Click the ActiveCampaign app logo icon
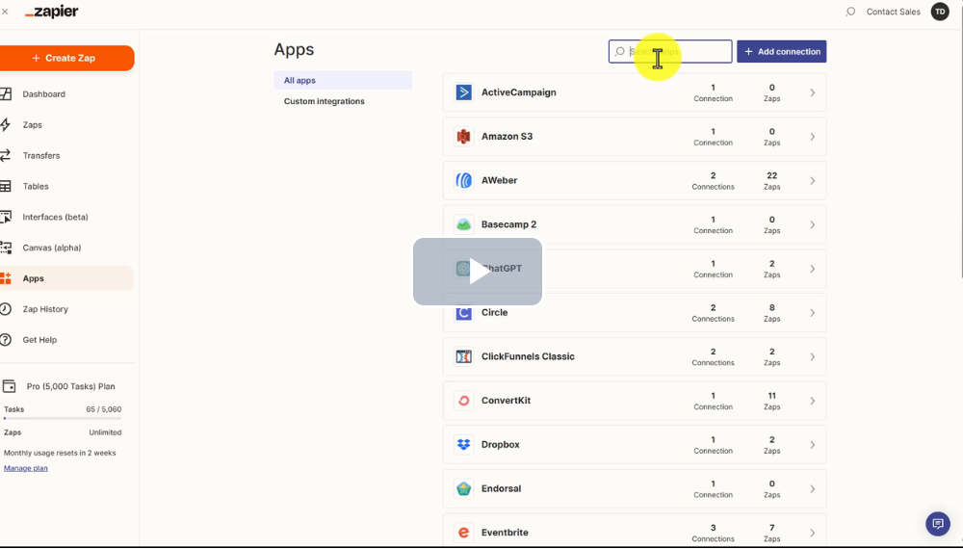Viewport: 963px width, 549px height. point(464,92)
